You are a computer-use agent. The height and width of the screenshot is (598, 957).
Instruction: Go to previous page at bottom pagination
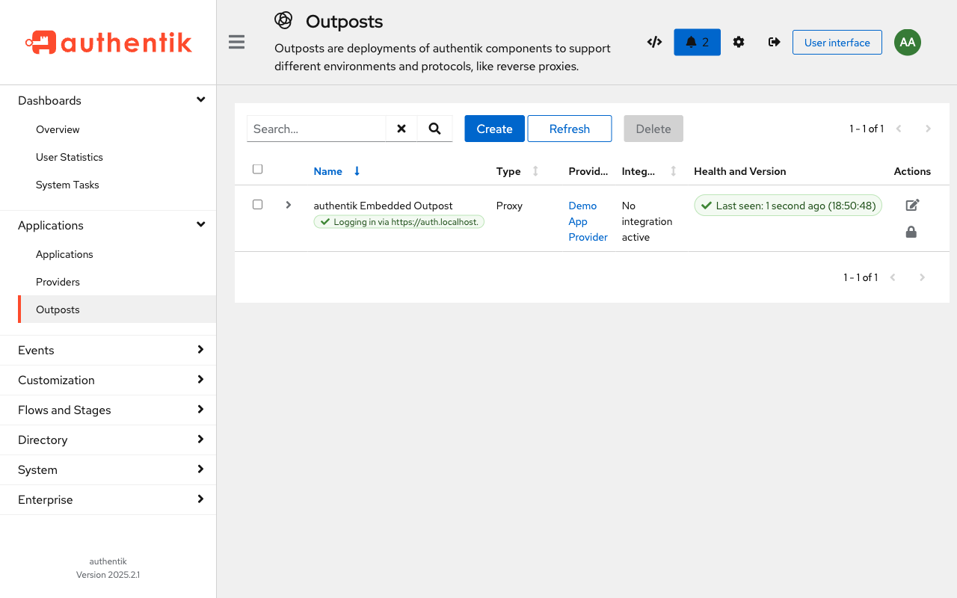coord(893,277)
